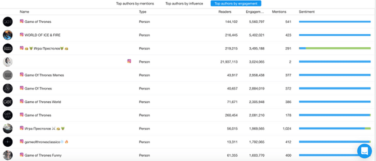Open avatar of the author with 2 mentions
This screenshot has height=161, width=376.
pos(8,62)
